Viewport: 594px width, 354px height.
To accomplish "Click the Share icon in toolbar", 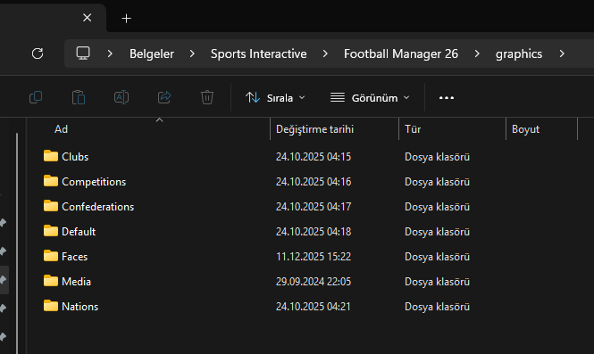I will (164, 97).
